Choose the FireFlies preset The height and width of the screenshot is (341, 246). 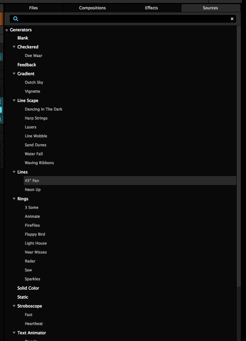32,225
